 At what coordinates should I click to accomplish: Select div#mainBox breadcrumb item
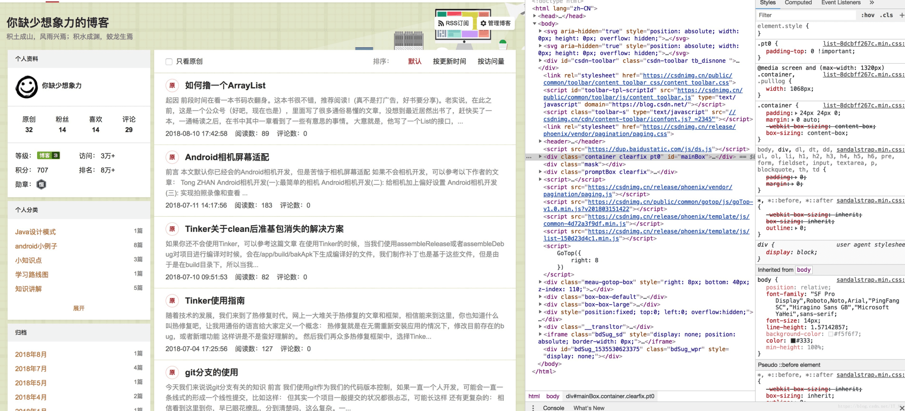coord(610,397)
